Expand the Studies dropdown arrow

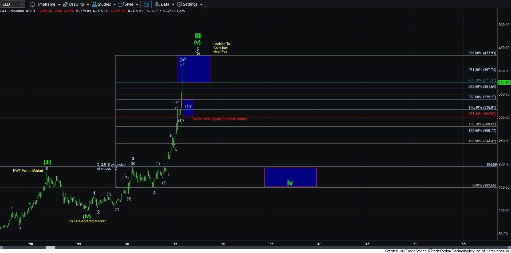point(115,5)
